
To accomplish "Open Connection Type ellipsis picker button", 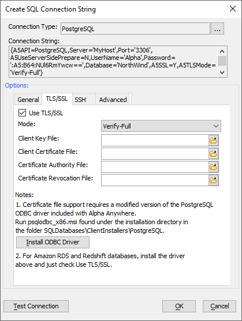I will pyautogui.click(x=217, y=28).
